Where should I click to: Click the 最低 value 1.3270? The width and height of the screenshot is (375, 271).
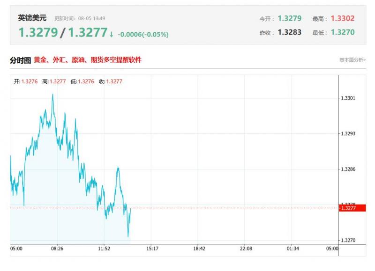point(343,32)
